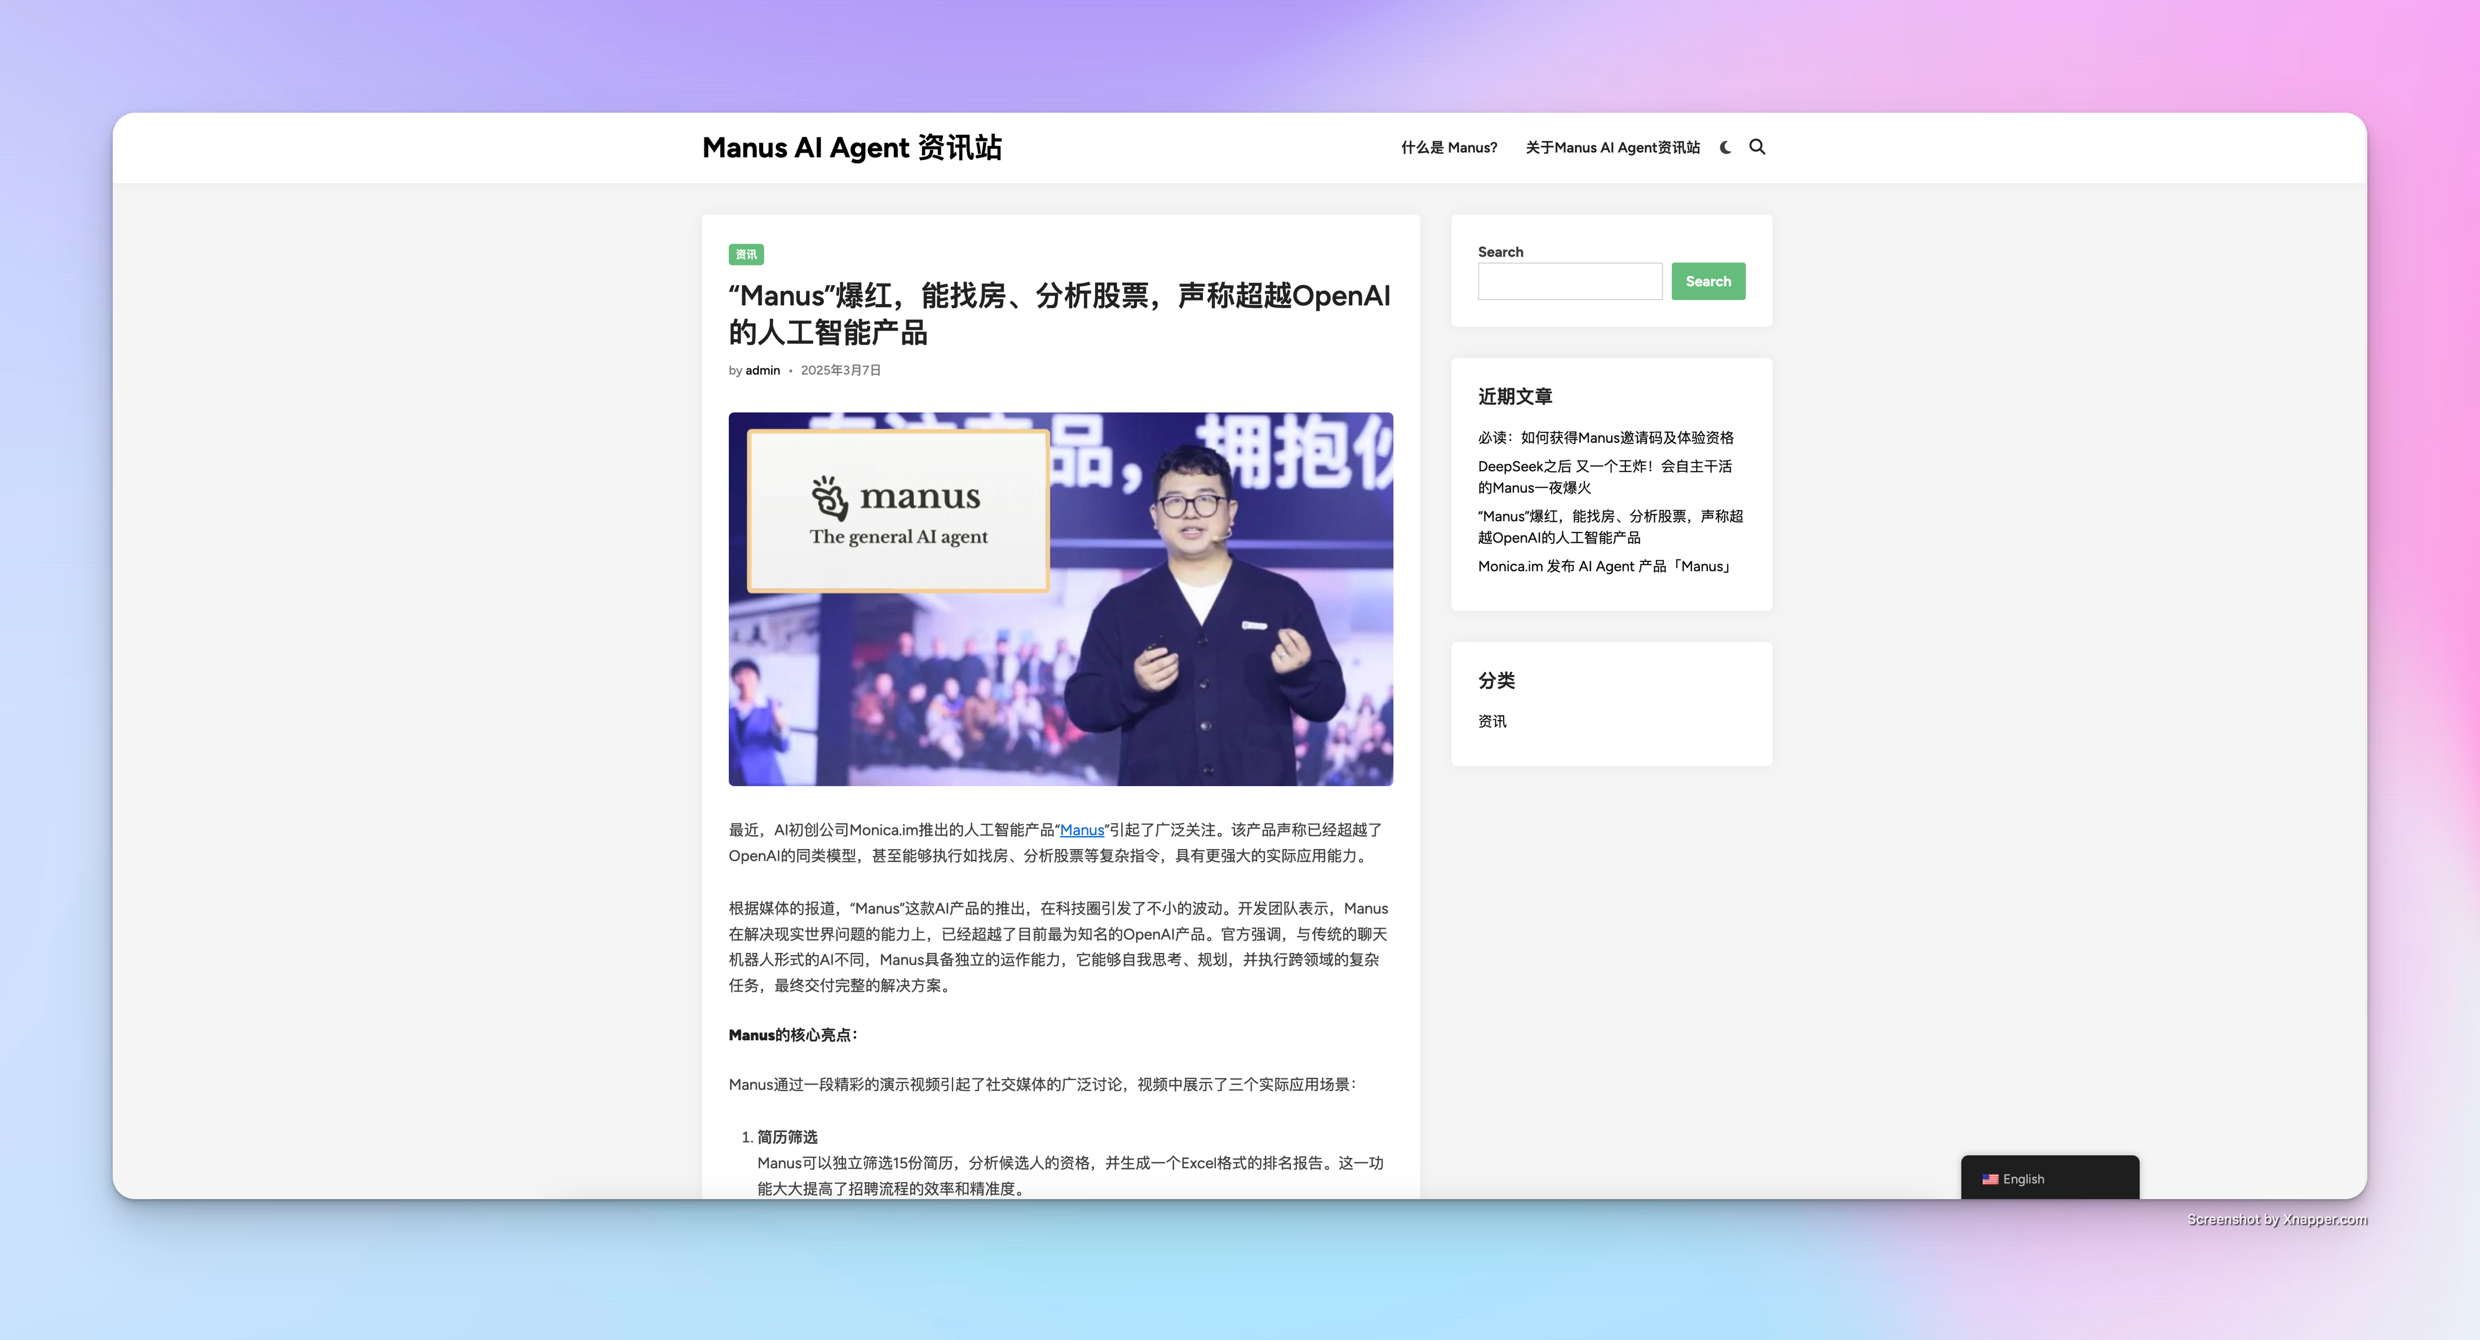Open the 什么是 Manus? menu item

click(1449, 147)
